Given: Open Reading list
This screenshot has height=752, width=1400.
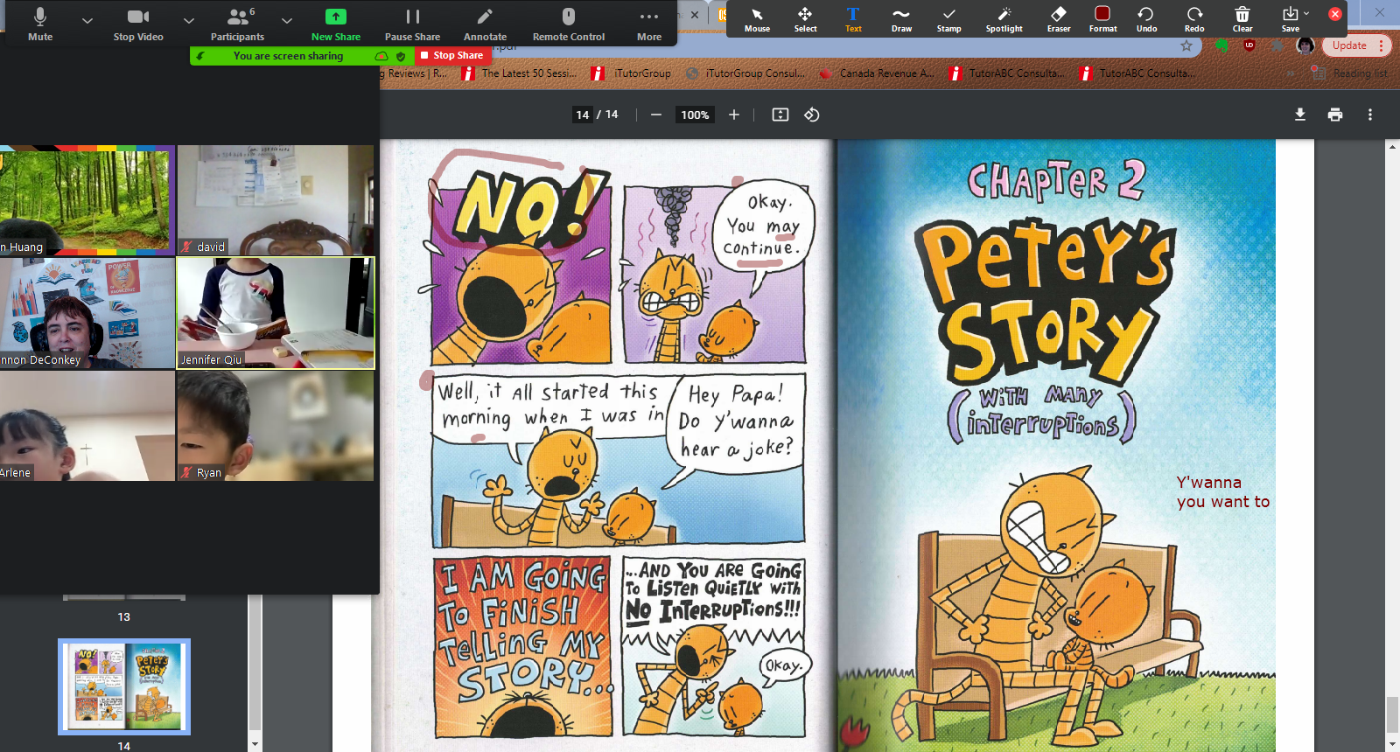Looking at the screenshot, I should 1349,73.
